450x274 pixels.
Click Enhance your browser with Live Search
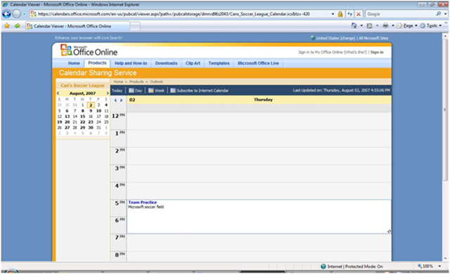pyautogui.click(x=89, y=38)
